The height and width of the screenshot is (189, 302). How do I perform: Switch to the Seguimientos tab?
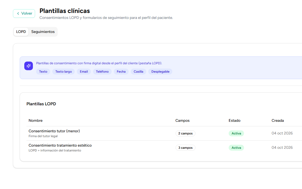click(43, 32)
